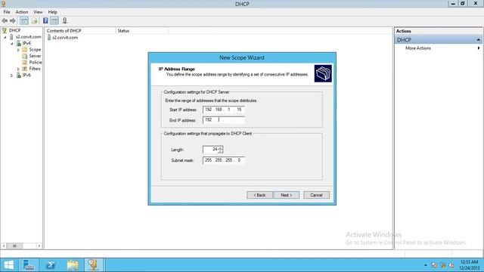The height and width of the screenshot is (272, 484).
Task: Launch PowerShell from the taskbar
Action: click(51, 265)
